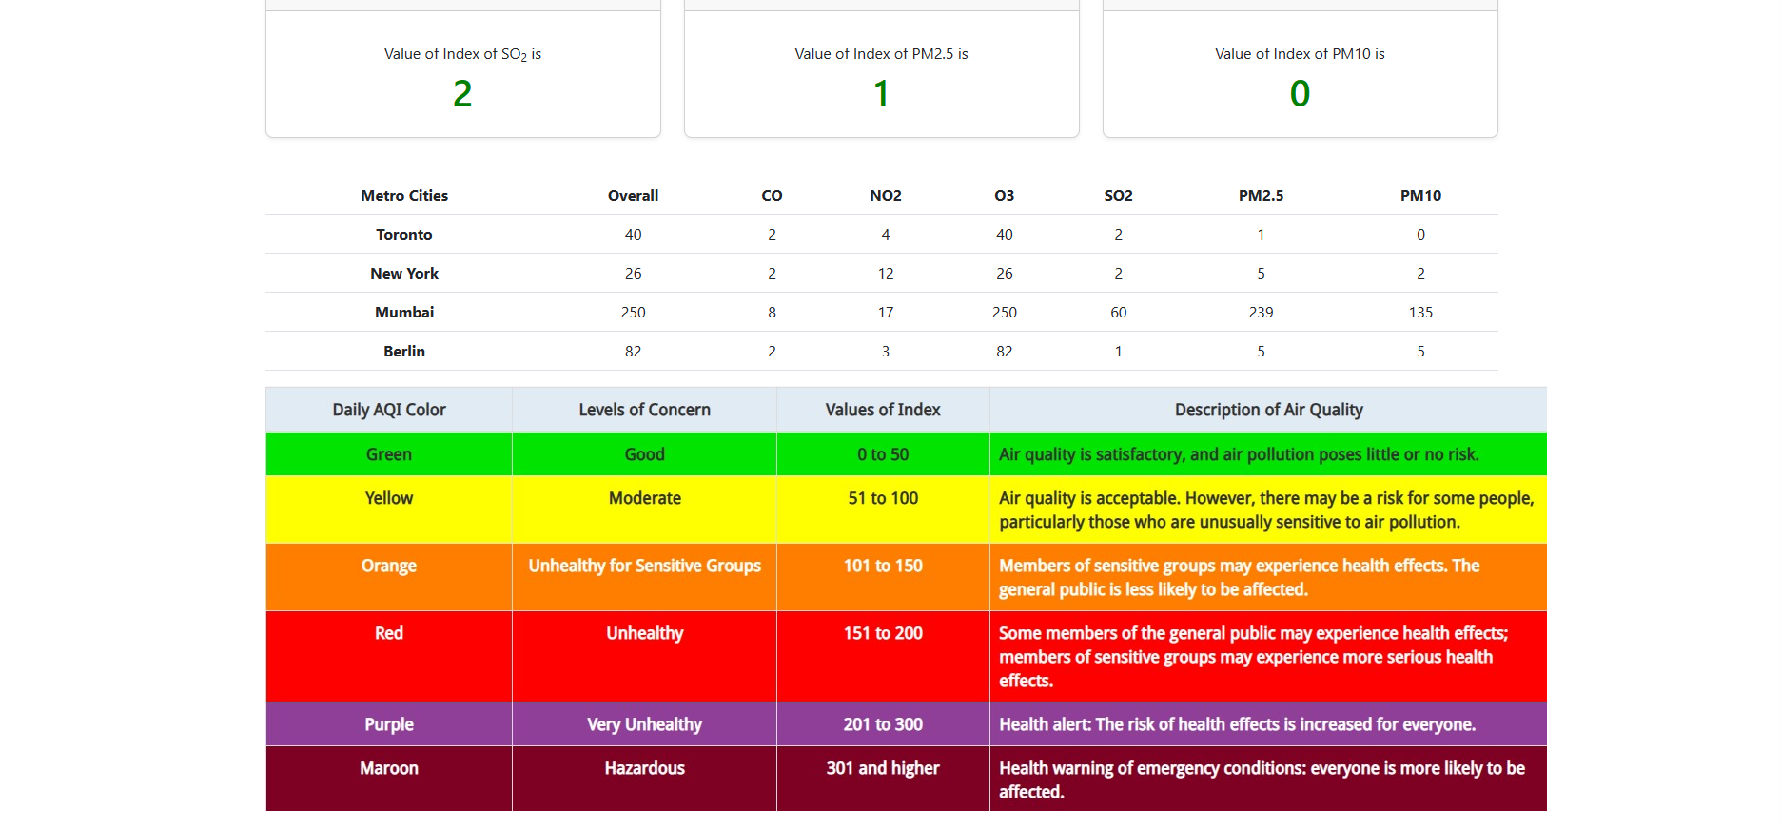The width and height of the screenshot is (1781, 827).
Task: Click the 'Members of sensitive groups' orange description
Action: [x=1268, y=577]
